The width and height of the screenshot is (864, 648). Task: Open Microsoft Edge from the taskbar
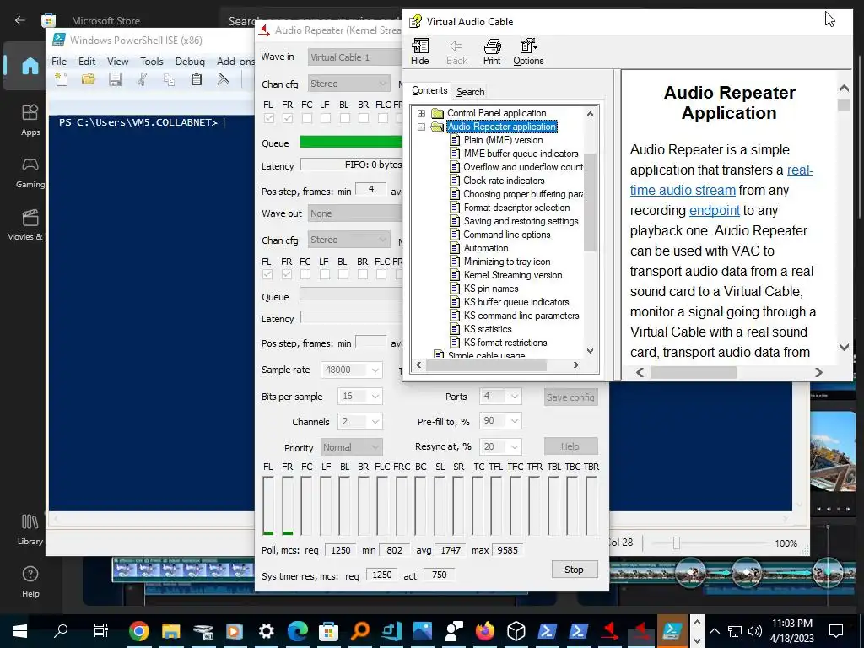(297, 631)
